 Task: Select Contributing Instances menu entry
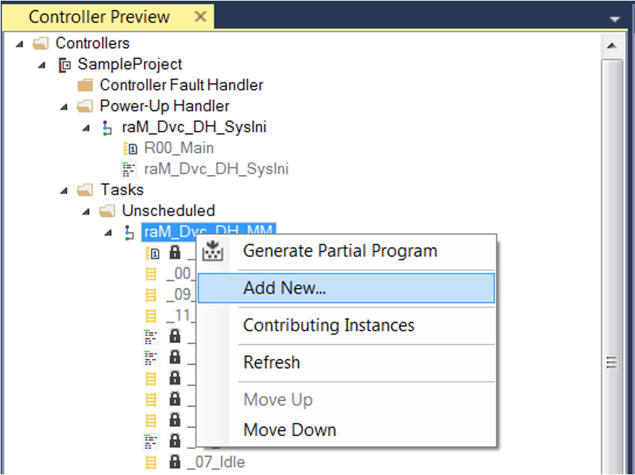pyautogui.click(x=346, y=325)
